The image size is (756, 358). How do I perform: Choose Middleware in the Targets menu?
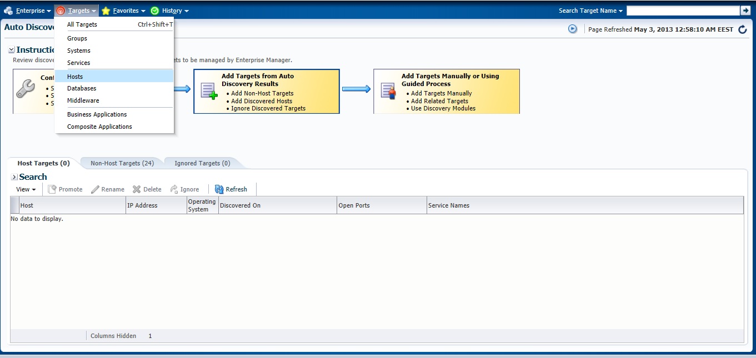[83, 100]
